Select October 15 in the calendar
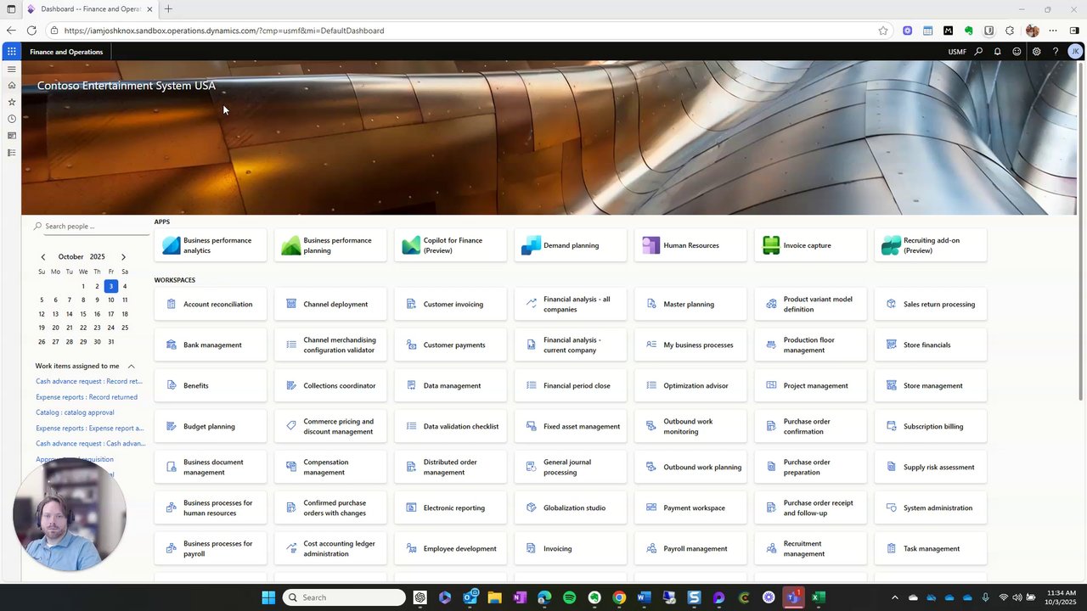 tap(83, 314)
